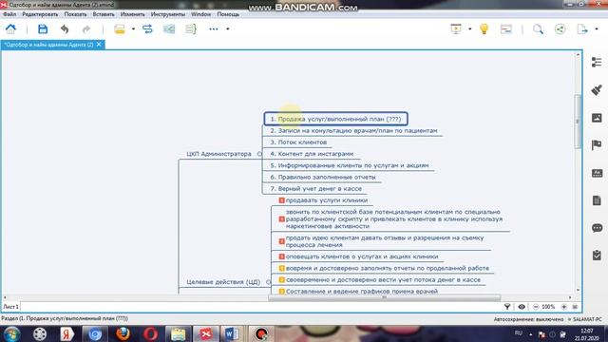Open Microsoft Word from taskbar
Image resolution: width=608 pixels, height=342 pixels.
click(232, 333)
